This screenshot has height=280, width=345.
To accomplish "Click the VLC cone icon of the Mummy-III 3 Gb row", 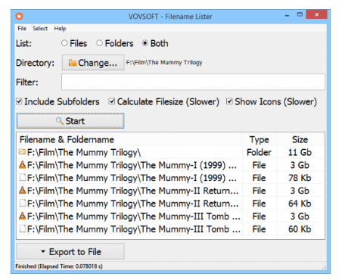I will (x=23, y=216).
